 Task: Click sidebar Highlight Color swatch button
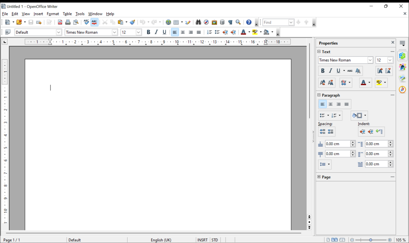[x=379, y=82]
